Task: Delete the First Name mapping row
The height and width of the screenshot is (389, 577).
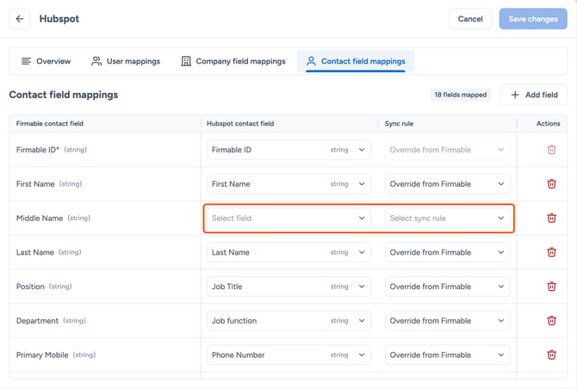Action: 551,184
